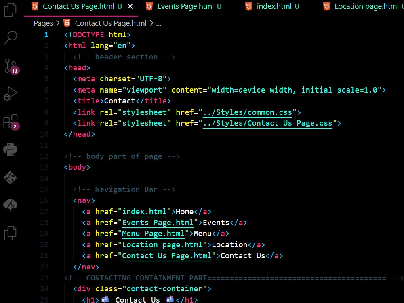Click the viewport meta content value
Image resolution: width=404 pixels, height=303 pixels.
[294, 90]
